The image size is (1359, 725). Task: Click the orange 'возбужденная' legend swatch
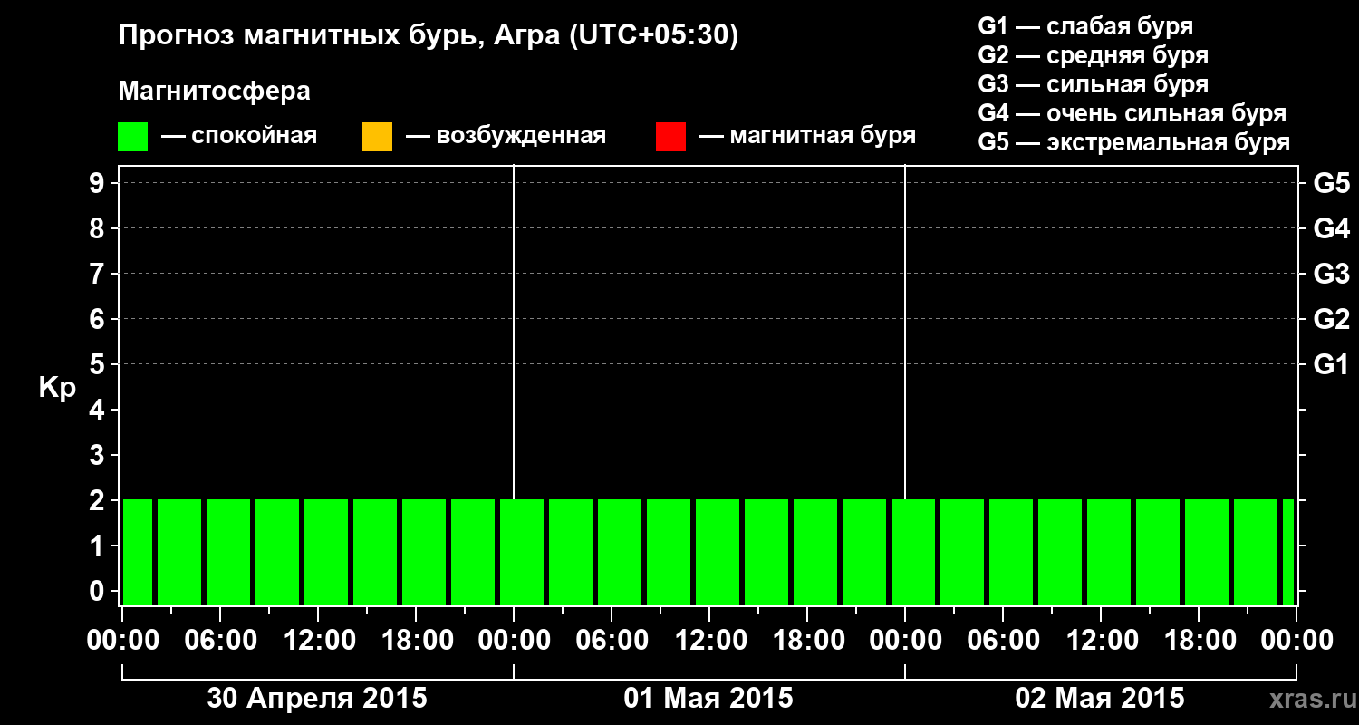coord(377,137)
